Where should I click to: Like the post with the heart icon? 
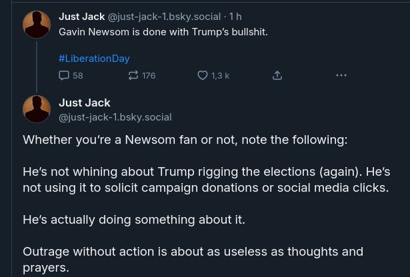click(203, 75)
